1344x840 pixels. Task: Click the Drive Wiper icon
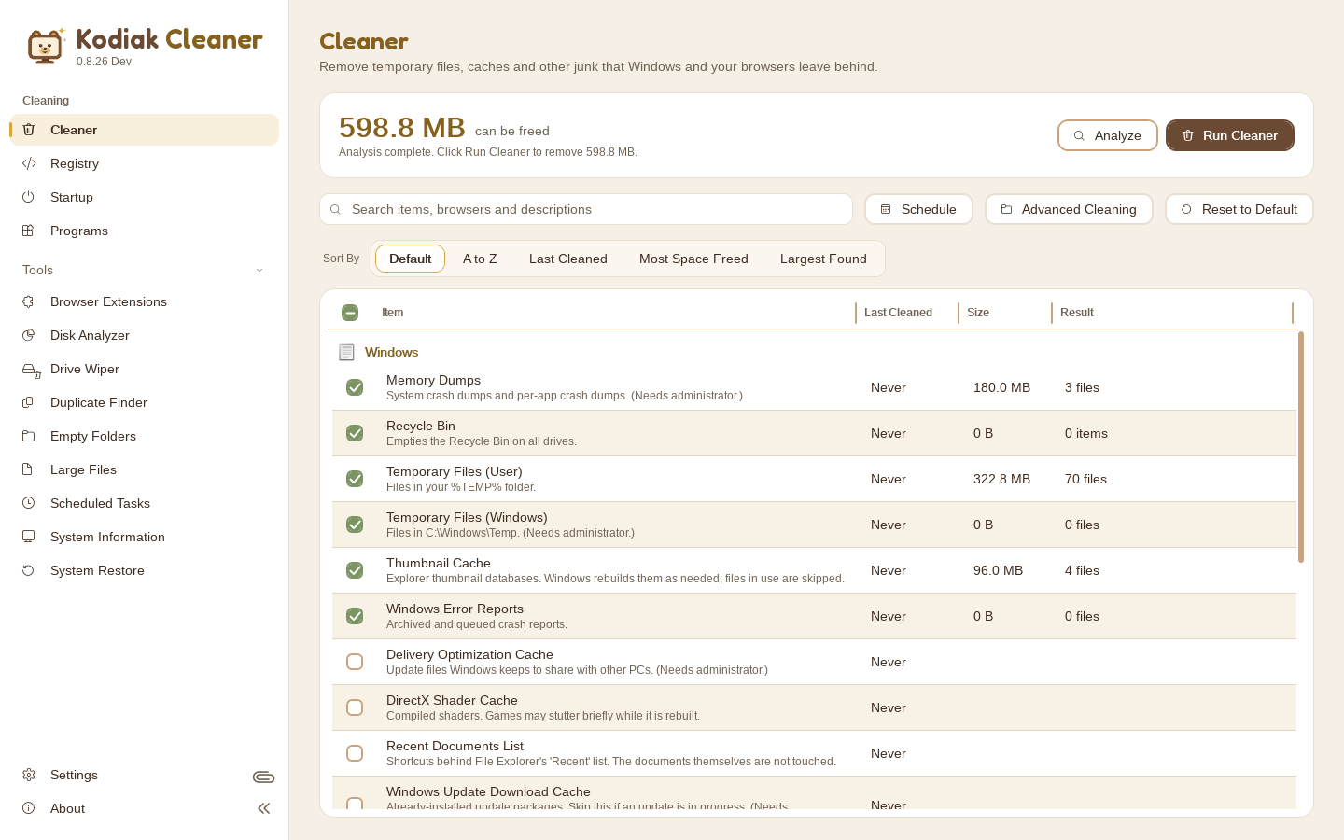[x=31, y=370]
